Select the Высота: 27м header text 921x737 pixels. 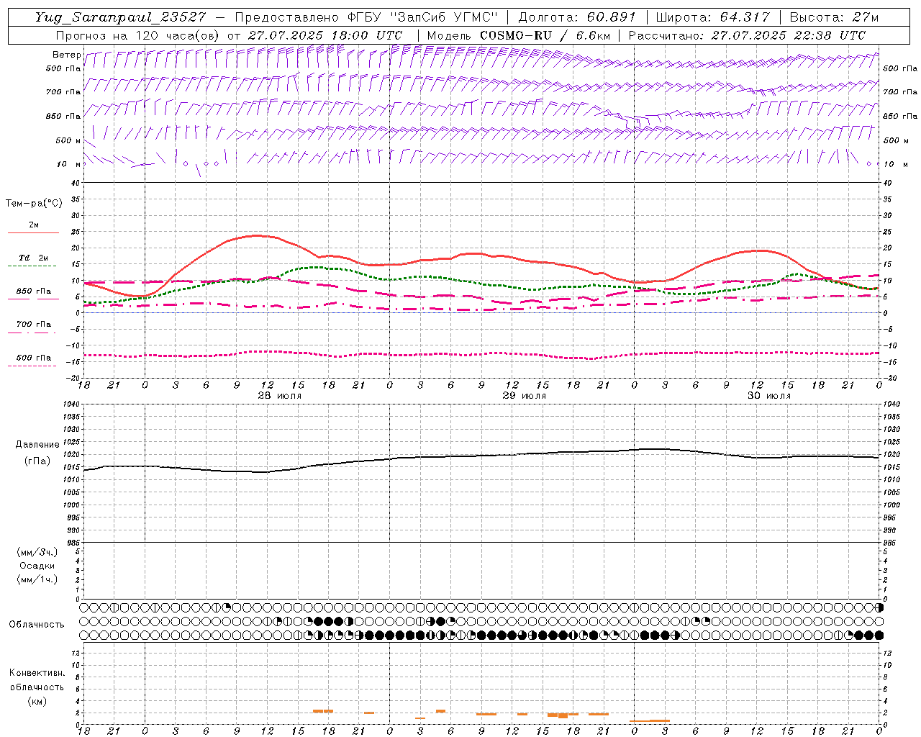834,17
